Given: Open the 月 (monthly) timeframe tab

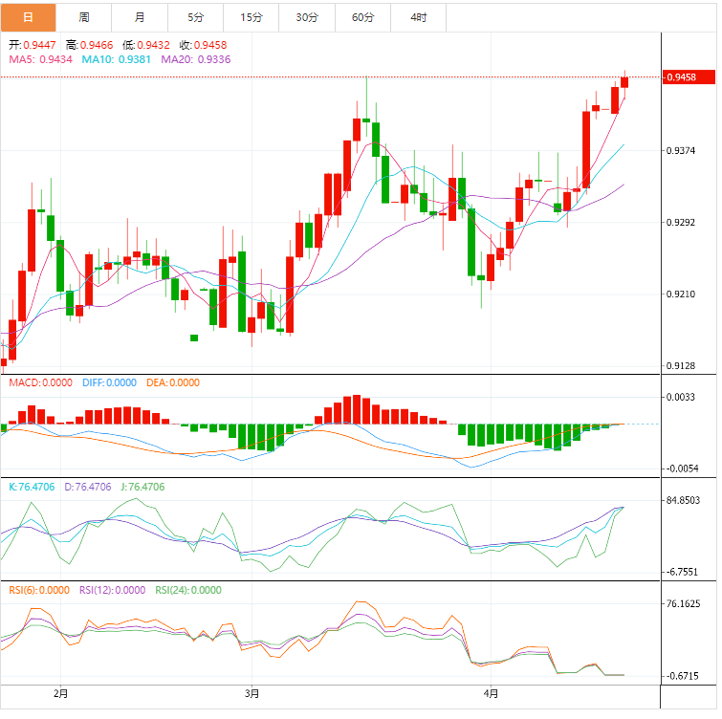Looking at the screenshot, I should pos(141,17).
